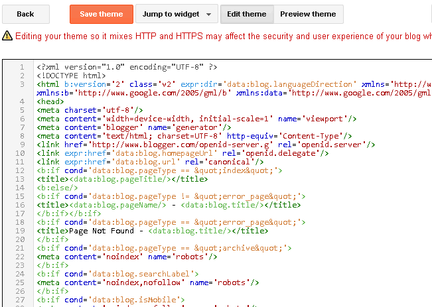
Task: Click the 'noindex,nofollow' meta robots line
Action: [145, 282]
